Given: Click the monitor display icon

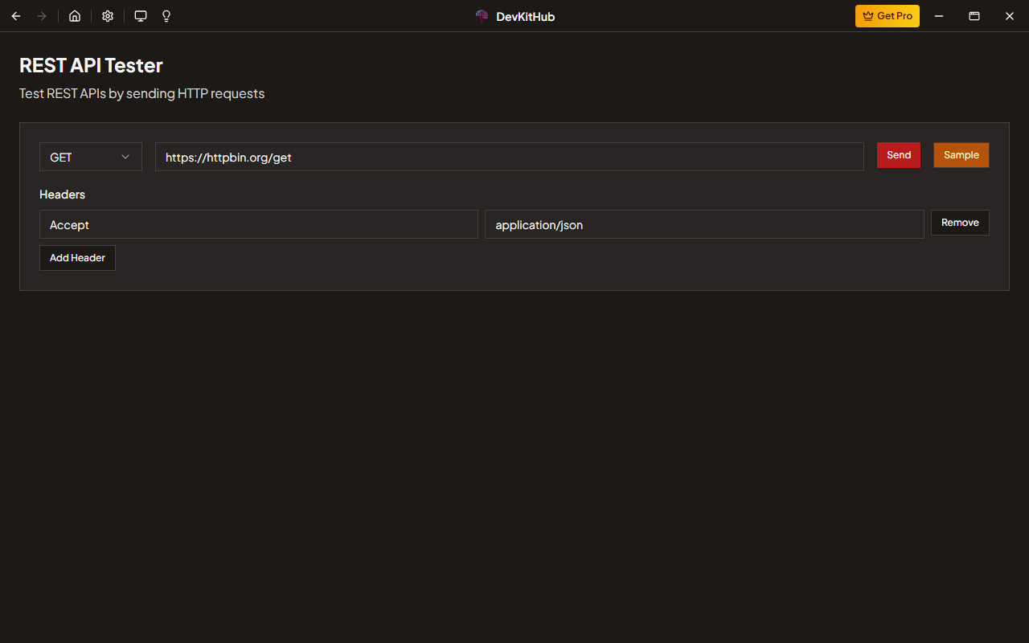Looking at the screenshot, I should 141,16.
